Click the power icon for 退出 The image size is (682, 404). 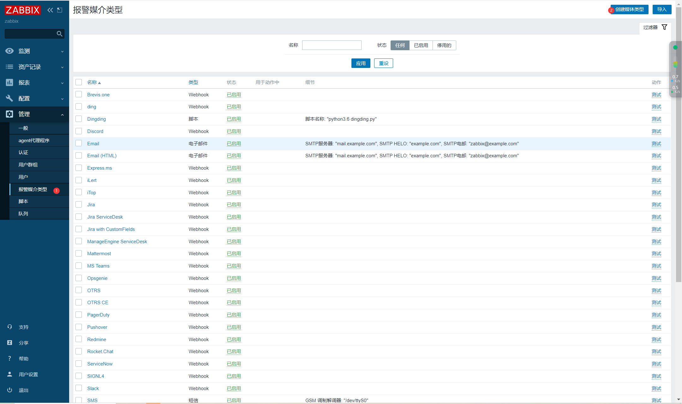9,390
